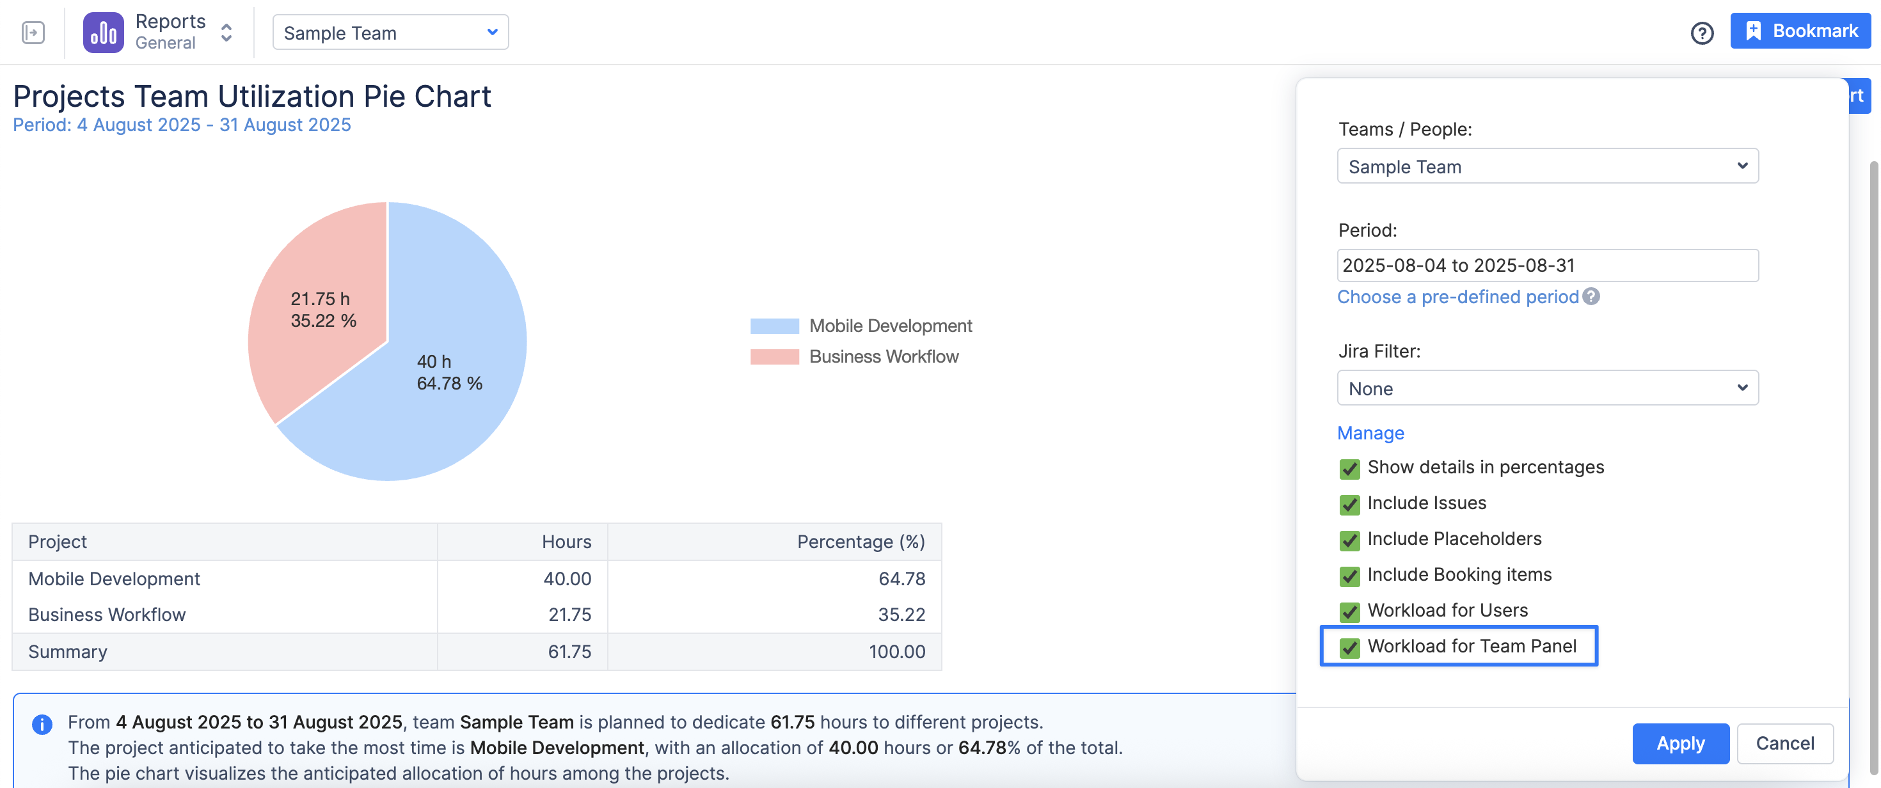Click the Business Workflow legend color swatch
Viewport: 1881px width, 788px height.
click(x=774, y=356)
